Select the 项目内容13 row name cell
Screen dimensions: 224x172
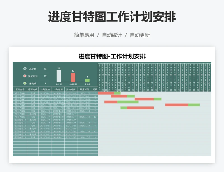click(x=20, y=129)
